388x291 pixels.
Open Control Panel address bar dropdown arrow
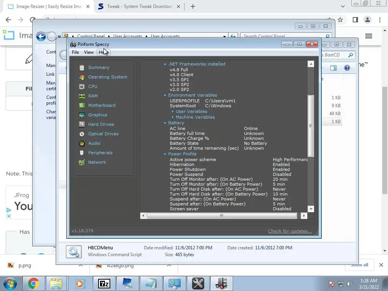pos(224,36)
